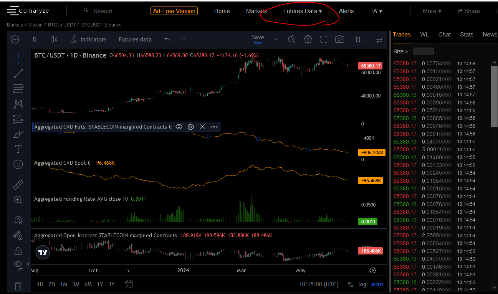Expand the Save layout dropdown chevron
498x294 pixels.
click(x=276, y=39)
